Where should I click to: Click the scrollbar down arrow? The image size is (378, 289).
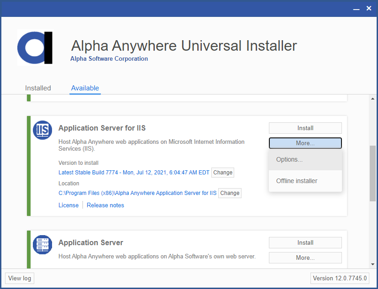pyautogui.click(x=373, y=264)
